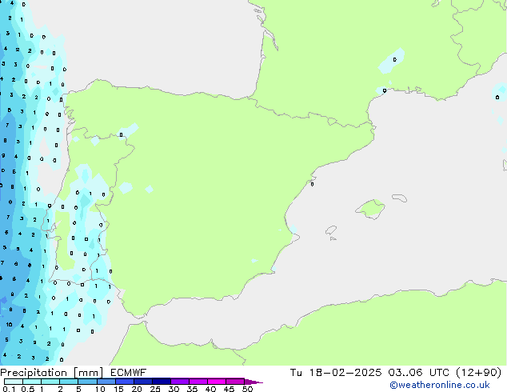Pick the legend swatch between 1 and 2
The width and height of the screenshot is (507, 392).
click(x=50, y=382)
